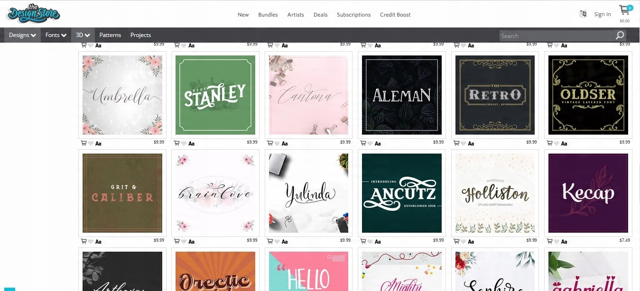Favorite the Kecap font with heart
This screenshot has width=640, height=291.
[x=556, y=242]
